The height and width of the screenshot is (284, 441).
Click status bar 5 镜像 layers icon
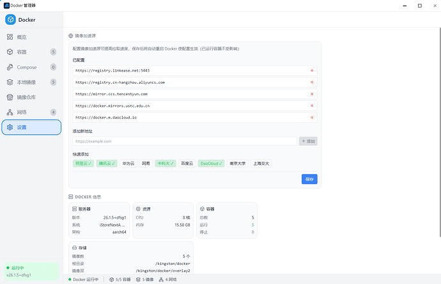tap(138, 280)
